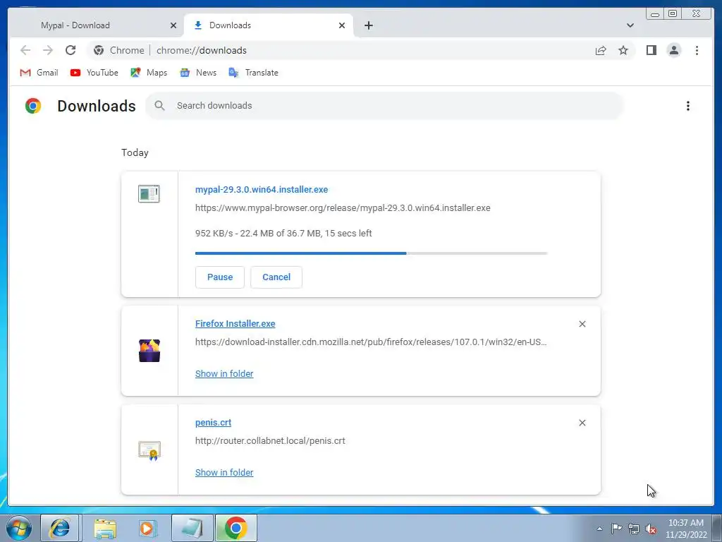Click the mypal-29.3.0.win64.installer.exe file link
This screenshot has width=722, height=542.
pyautogui.click(x=262, y=189)
